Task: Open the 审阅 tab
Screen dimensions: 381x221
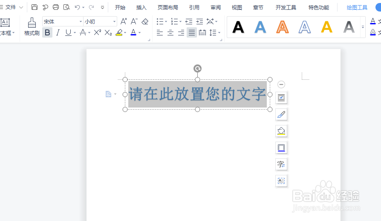Action: (x=216, y=8)
